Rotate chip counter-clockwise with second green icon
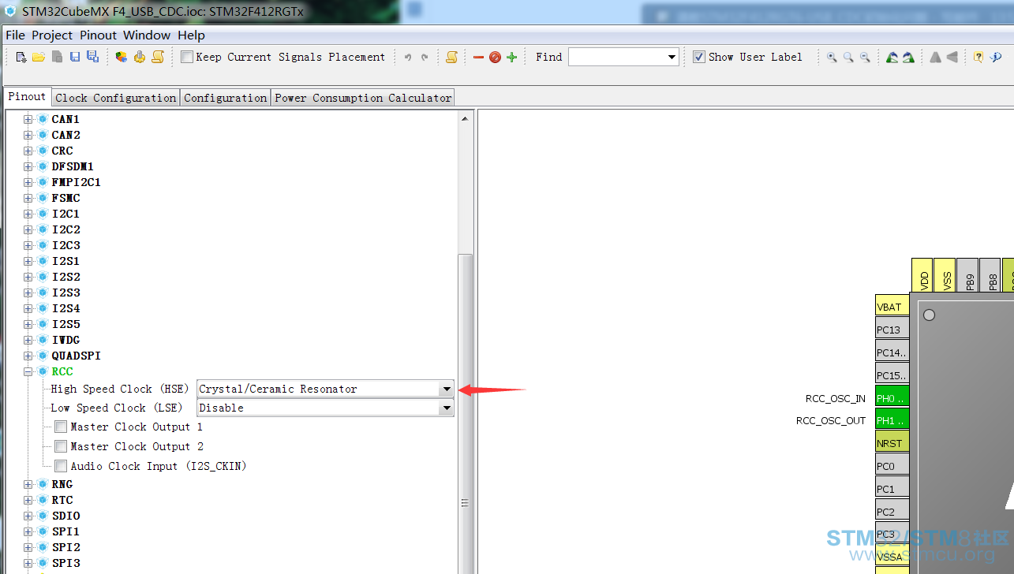Viewport: 1014px width, 574px height. click(x=908, y=57)
